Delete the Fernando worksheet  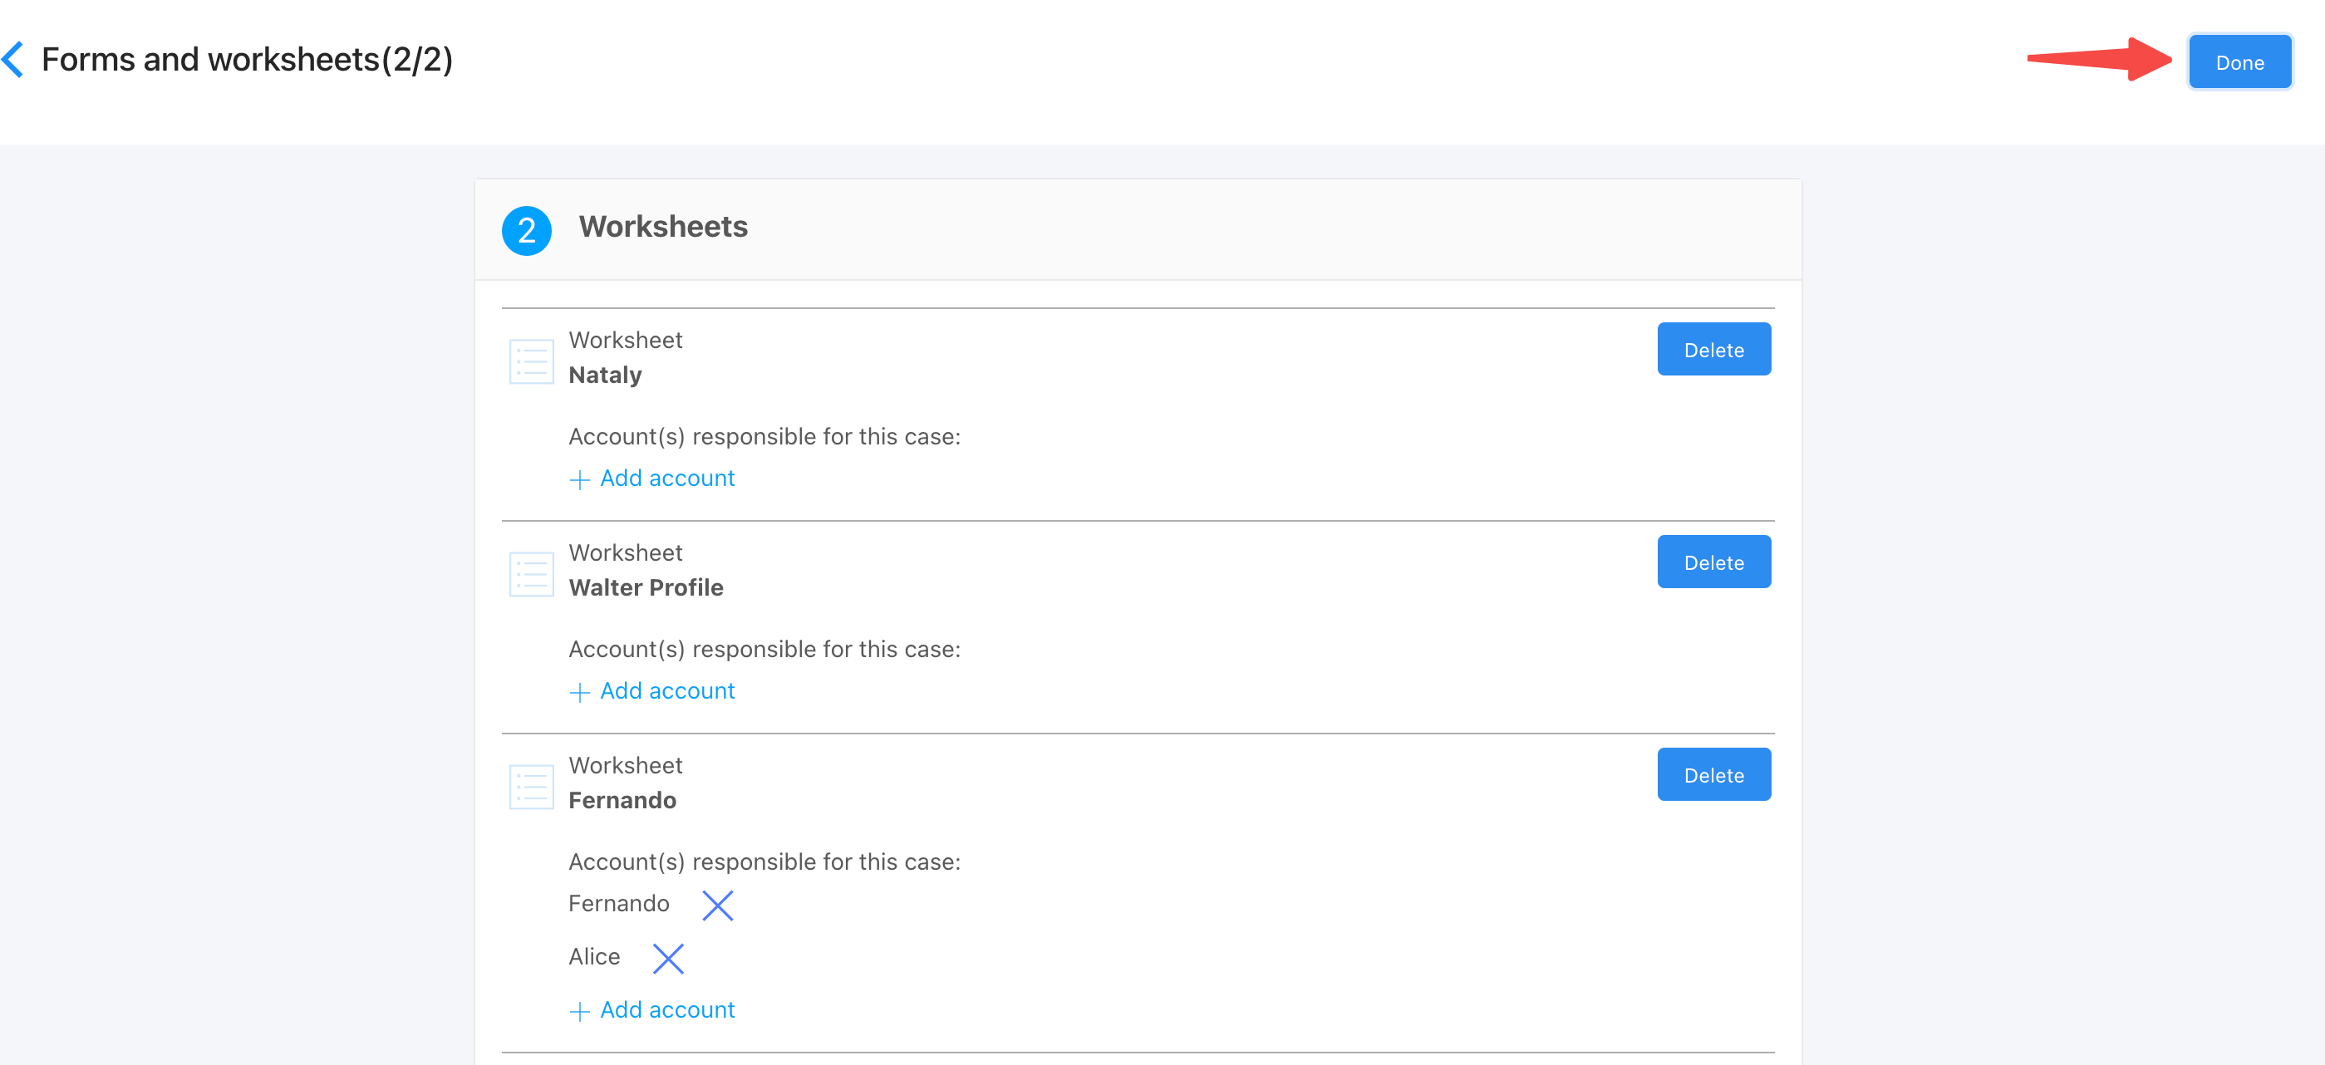pyautogui.click(x=1713, y=774)
